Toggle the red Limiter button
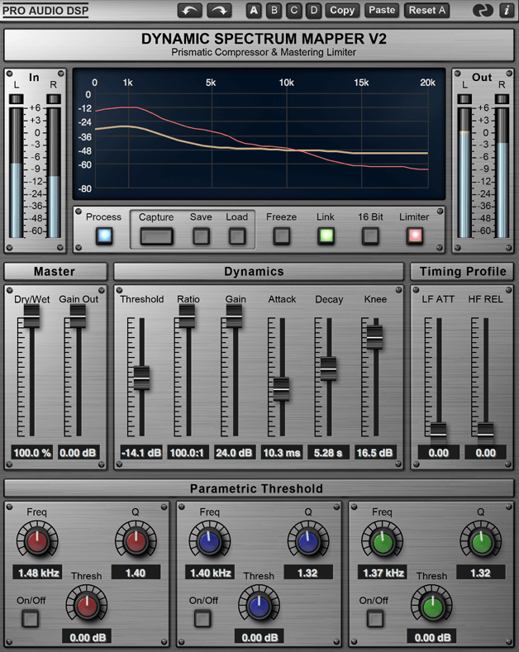The image size is (519, 652). pyautogui.click(x=415, y=236)
